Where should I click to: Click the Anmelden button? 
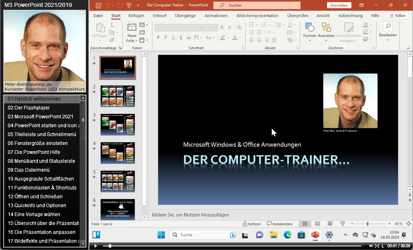coord(339,5)
